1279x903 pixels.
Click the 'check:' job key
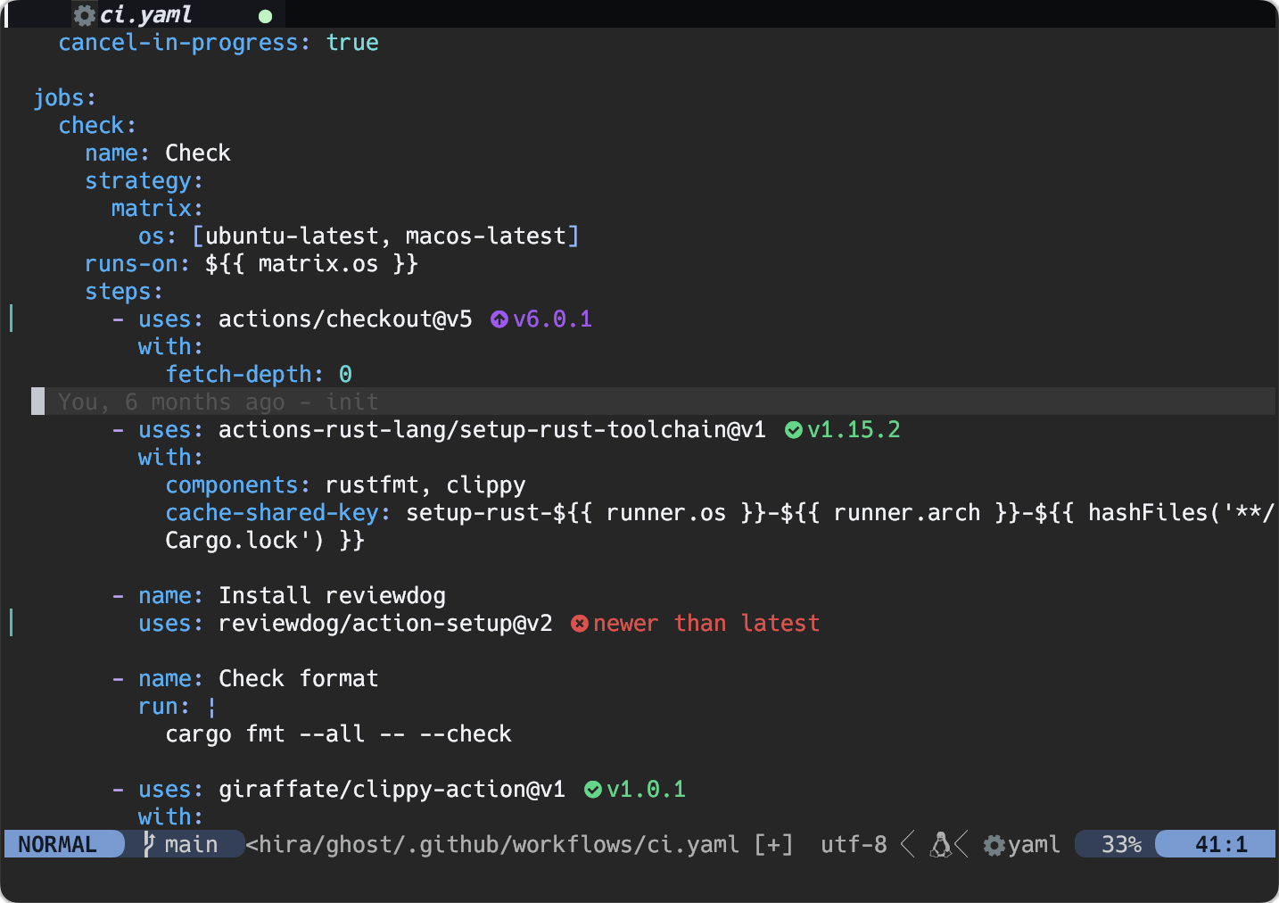click(97, 126)
